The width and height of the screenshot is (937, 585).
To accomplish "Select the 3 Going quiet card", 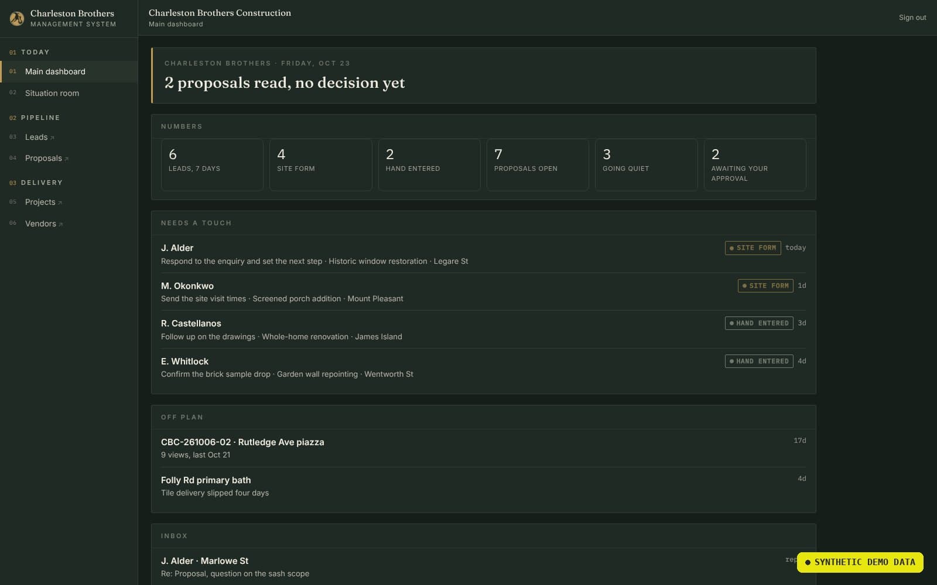I will (646, 164).
